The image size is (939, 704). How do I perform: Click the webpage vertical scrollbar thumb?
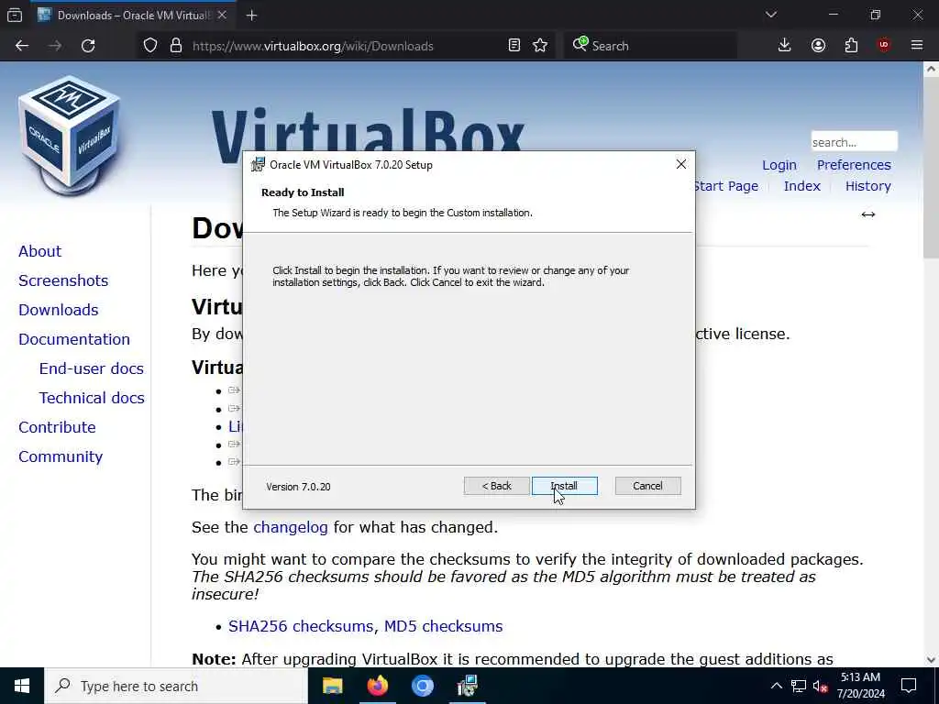(931, 168)
